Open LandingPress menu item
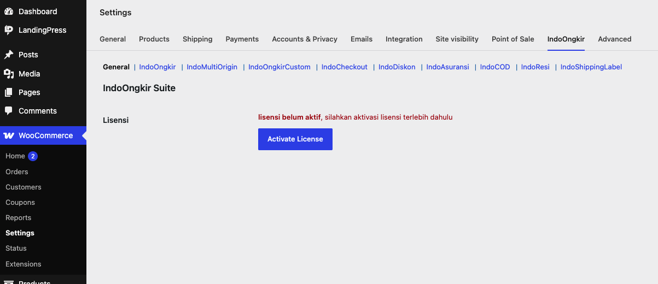Screen dimensions: 658x284 point(43,30)
